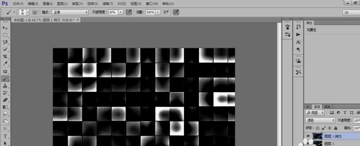The image size is (360, 146).
Task: Activate the Eyedropper tool
Action: click(x=5, y=64)
